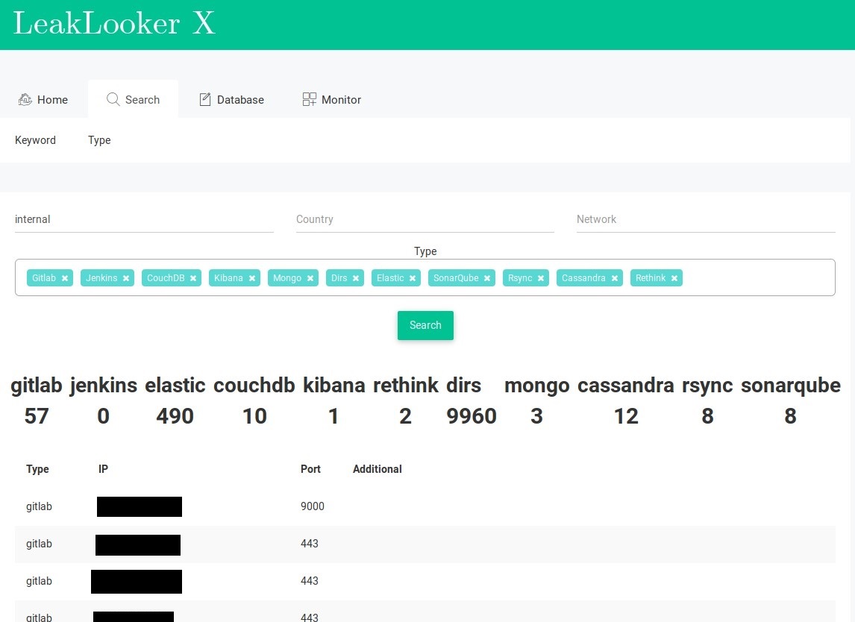Remove the Kibana type tag

[x=252, y=278]
